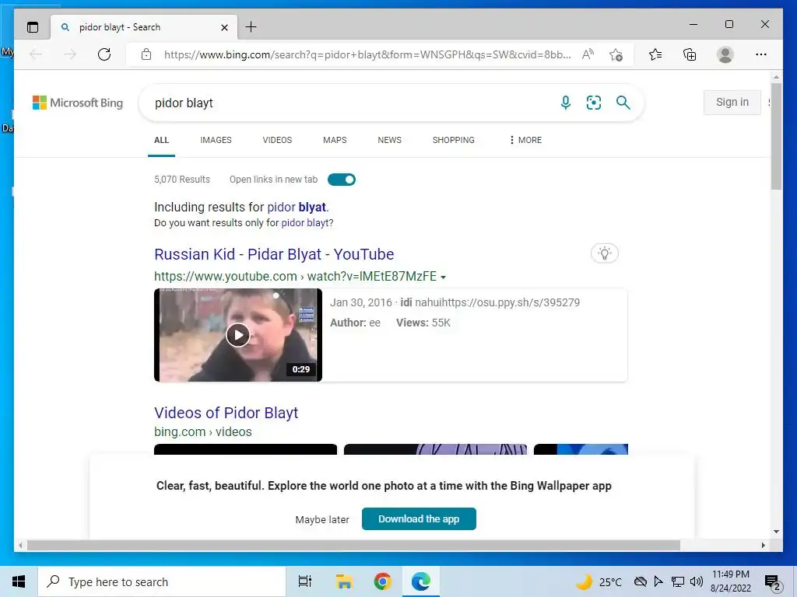Viewport: 797px width, 597px height.
Task: Open the Windows Start menu
Action: click(x=19, y=581)
